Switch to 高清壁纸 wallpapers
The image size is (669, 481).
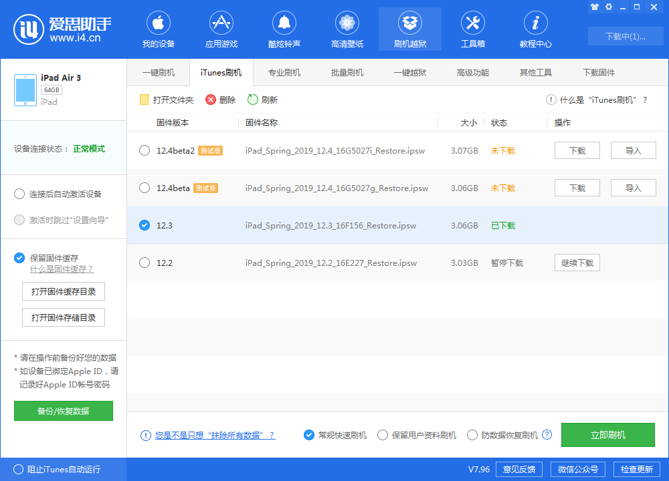click(x=347, y=29)
